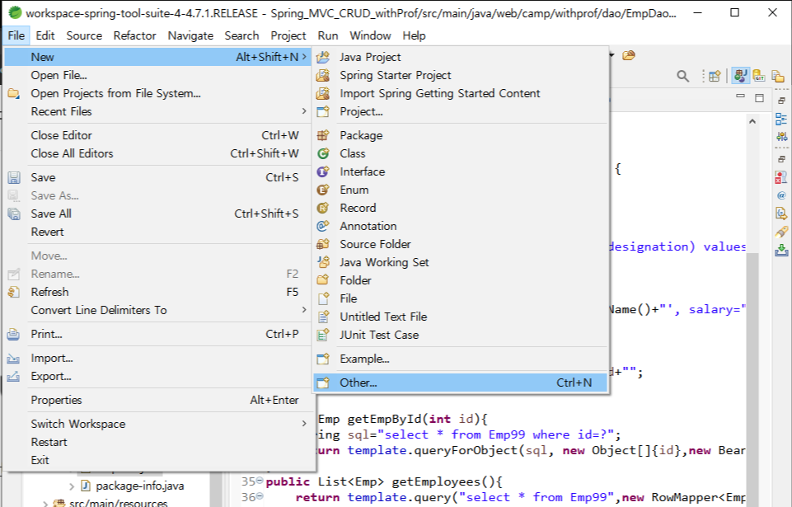This screenshot has height=507, width=792.
Task: Select New in File menu
Action: point(157,57)
